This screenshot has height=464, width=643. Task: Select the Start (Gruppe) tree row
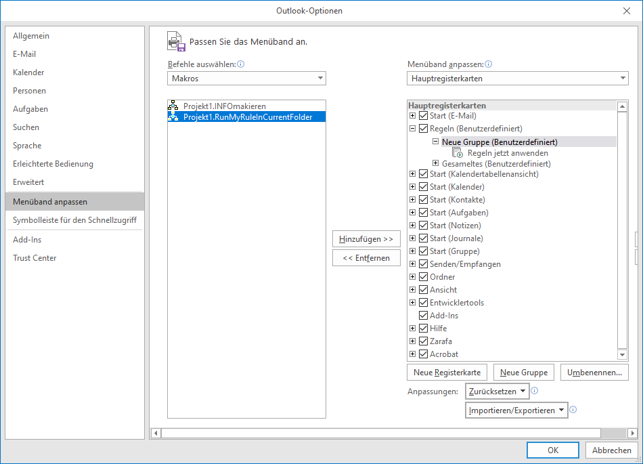pyautogui.click(x=454, y=251)
